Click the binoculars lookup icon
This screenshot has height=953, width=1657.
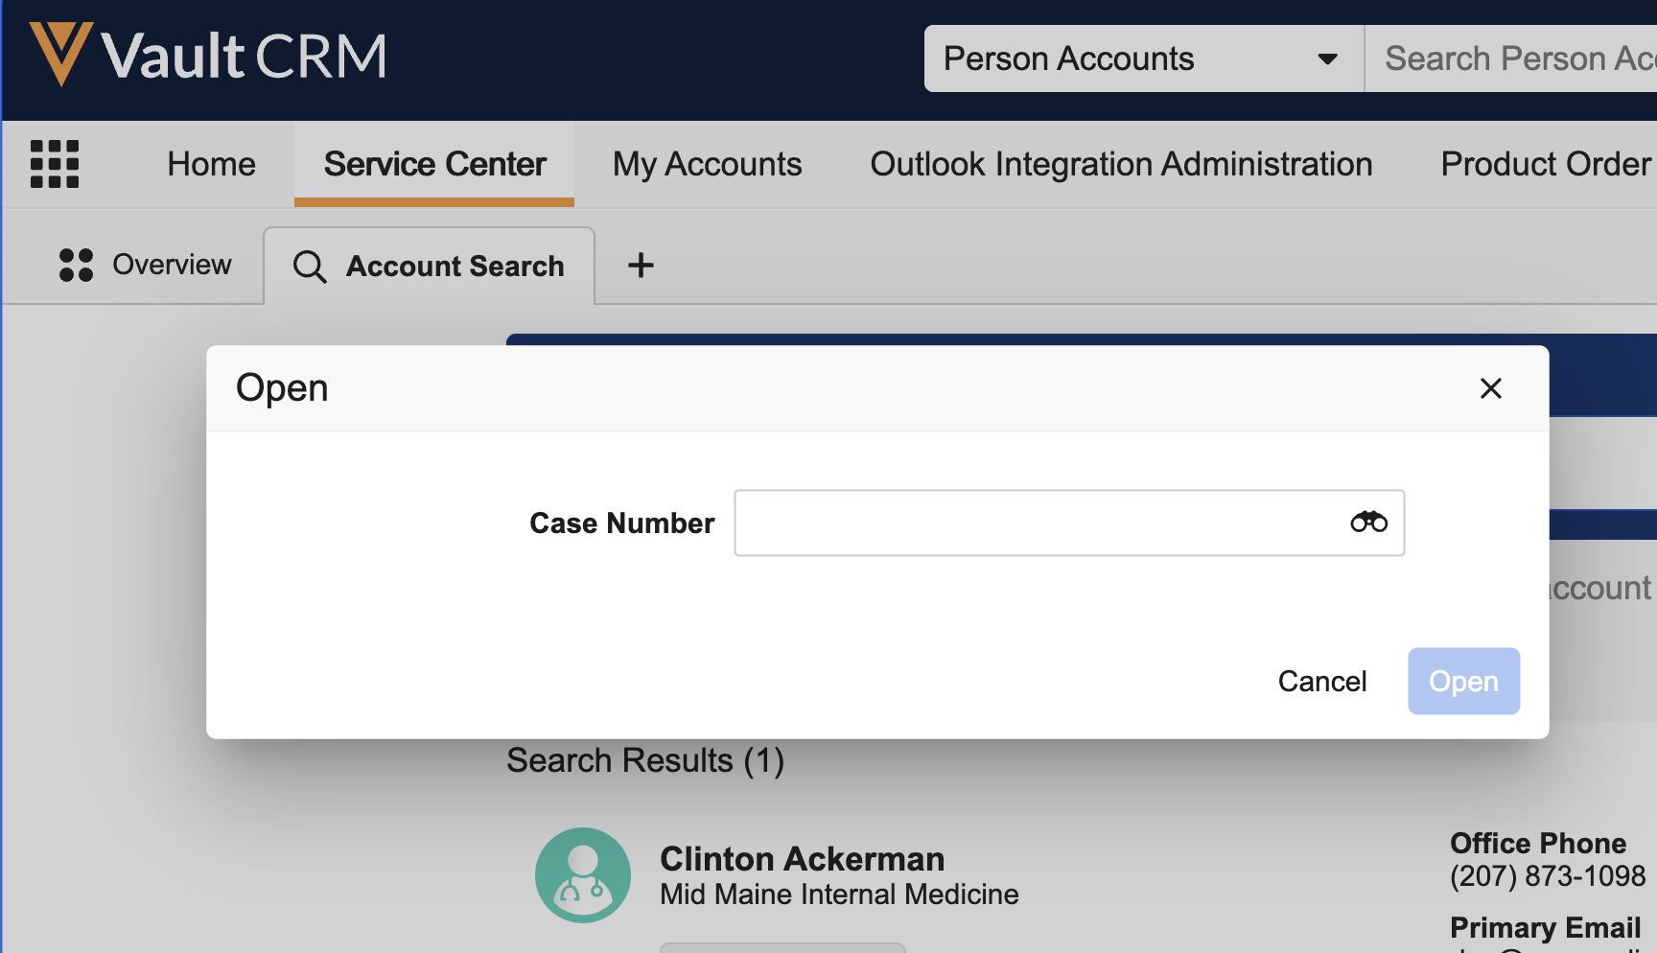pos(1368,523)
